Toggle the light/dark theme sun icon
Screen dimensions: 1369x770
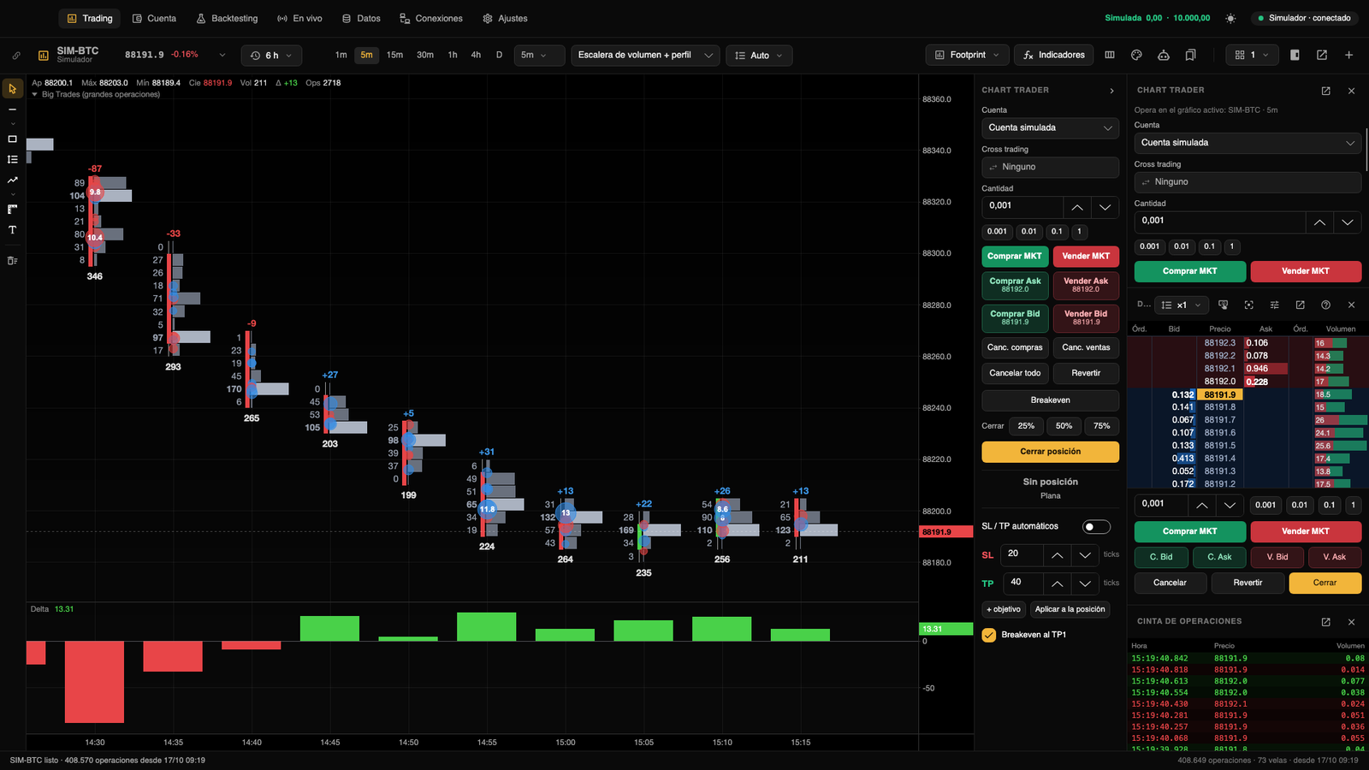1230,18
